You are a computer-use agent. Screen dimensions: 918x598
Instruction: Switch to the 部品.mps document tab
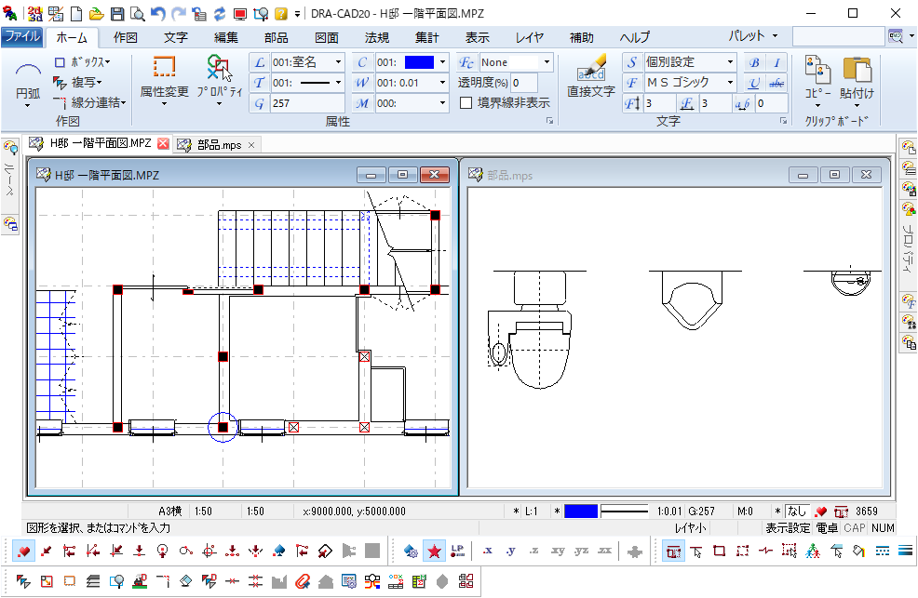coord(219,144)
